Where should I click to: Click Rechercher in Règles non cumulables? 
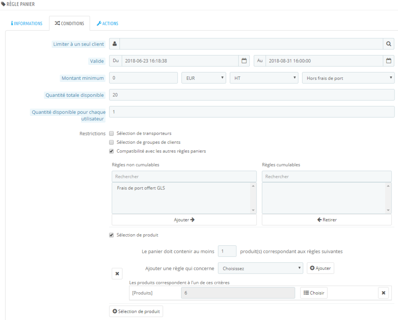tap(184, 176)
